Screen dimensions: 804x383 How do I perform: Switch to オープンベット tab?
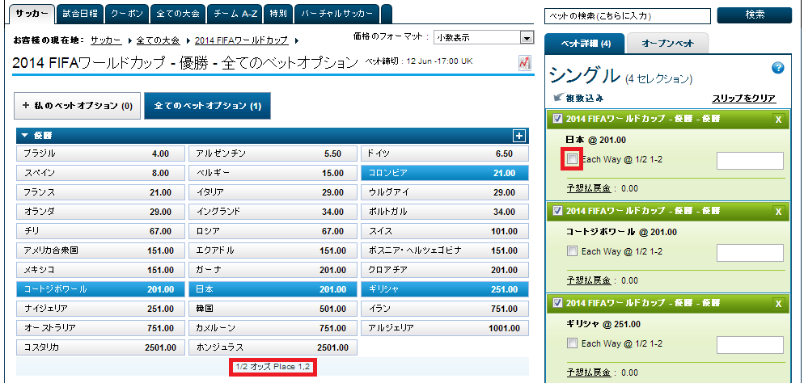tap(668, 44)
